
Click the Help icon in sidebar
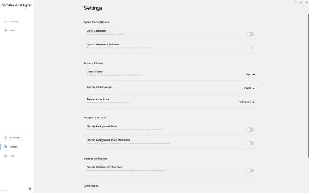coord(6,156)
